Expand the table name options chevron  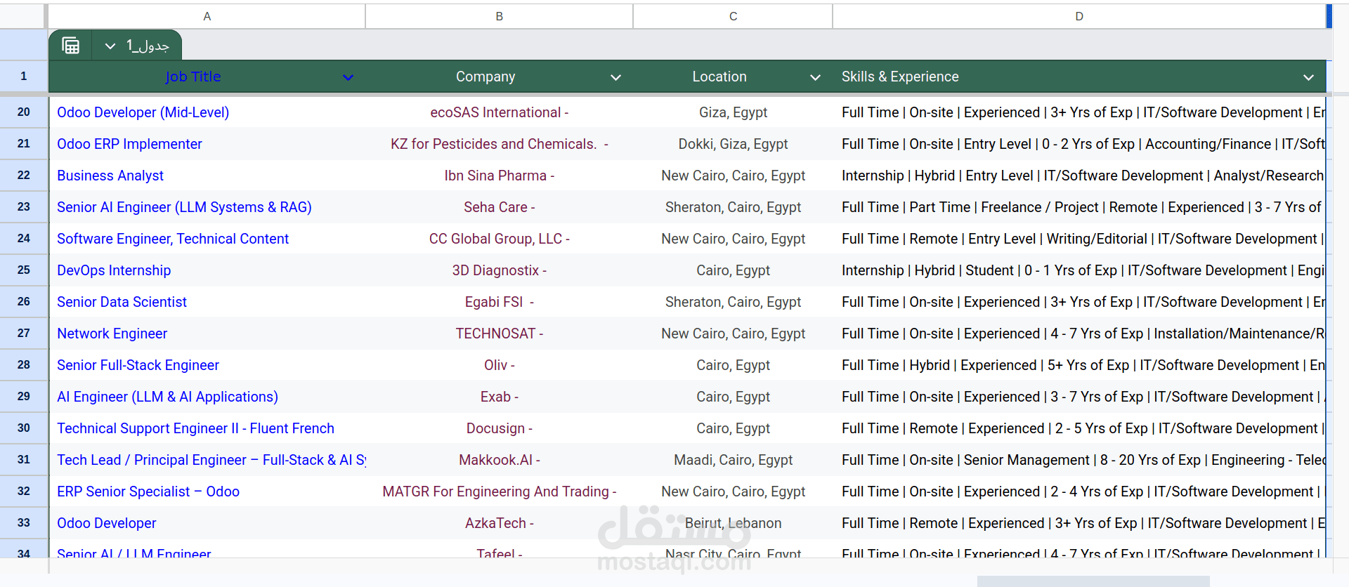[x=110, y=46]
